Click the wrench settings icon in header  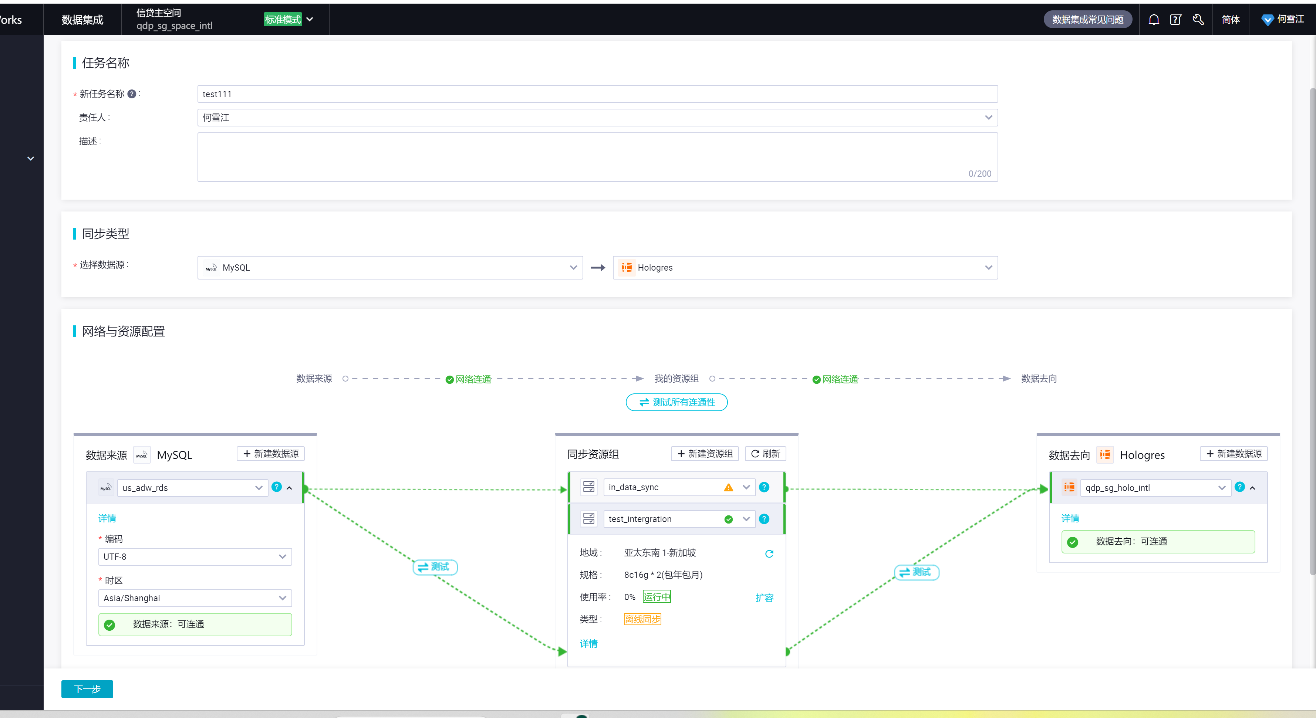[x=1198, y=19]
